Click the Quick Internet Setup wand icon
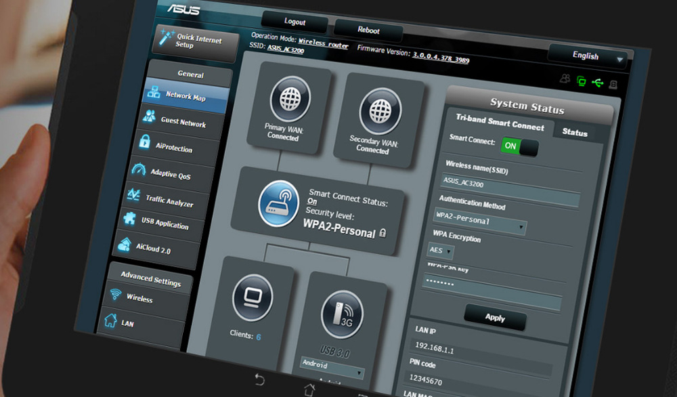Viewport: 677px width, 397px height. pos(165,37)
